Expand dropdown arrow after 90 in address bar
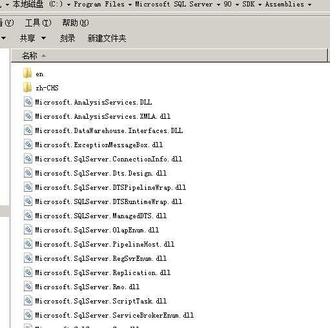The height and width of the screenshot is (328, 330). tap(237, 5)
